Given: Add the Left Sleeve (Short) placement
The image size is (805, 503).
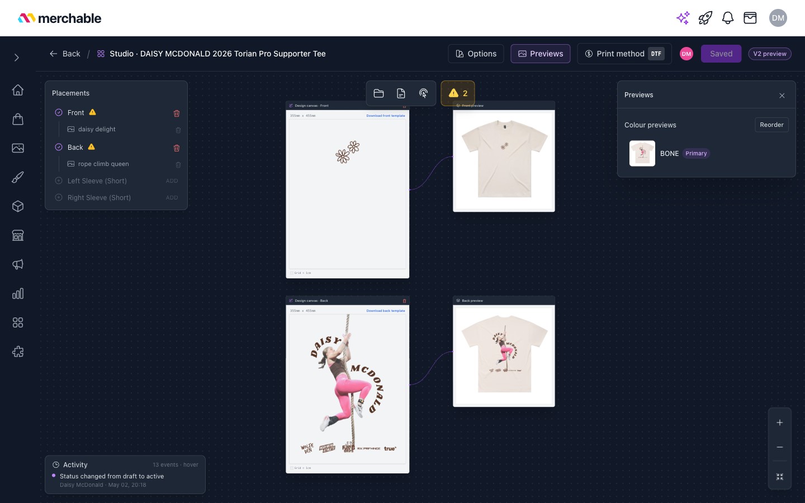Looking at the screenshot, I should [172, 181].
